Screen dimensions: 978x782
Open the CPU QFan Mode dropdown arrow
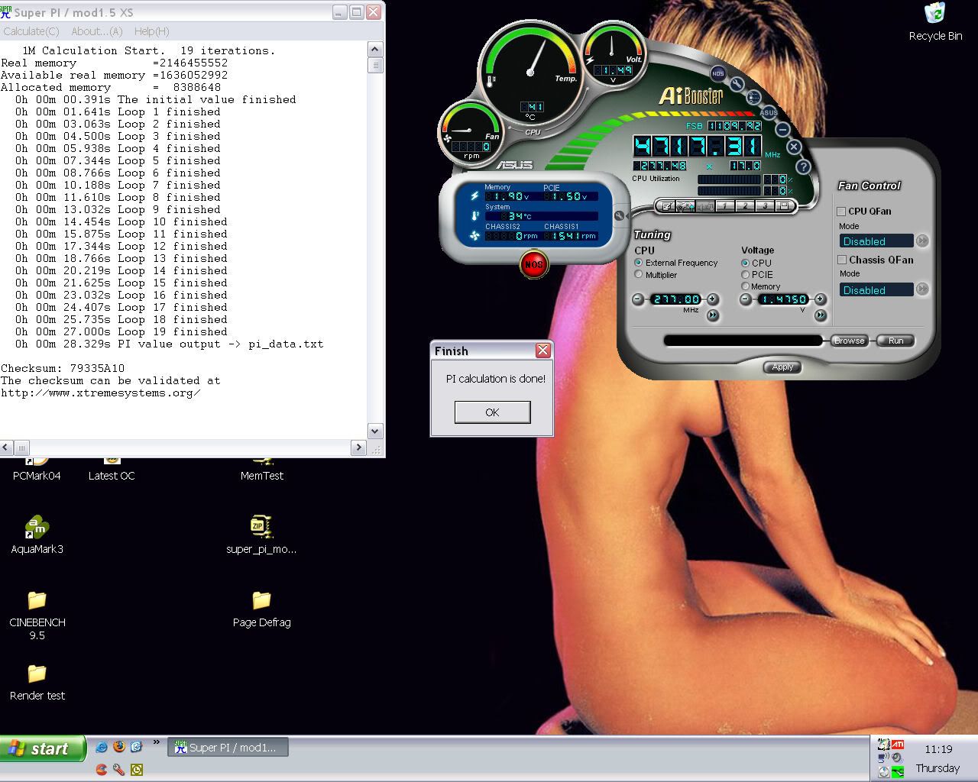click(x=922, y=241)
